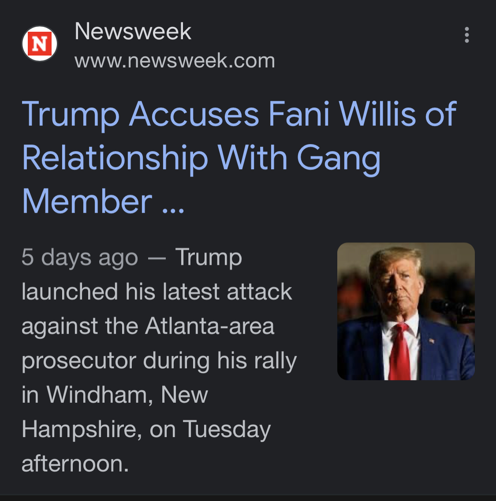Viewport: 496px width, 501px height.
Task: Tap the red Newsweek N favicon
Action: tap(39, 44)
